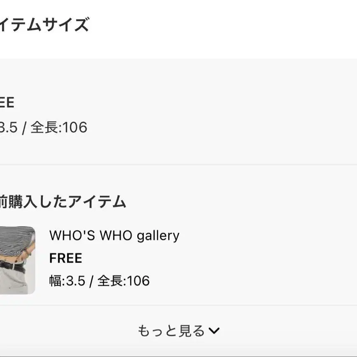Click the もっと見る text link
The width and height of the screenshot is (357, 357).
click(171, 331)
